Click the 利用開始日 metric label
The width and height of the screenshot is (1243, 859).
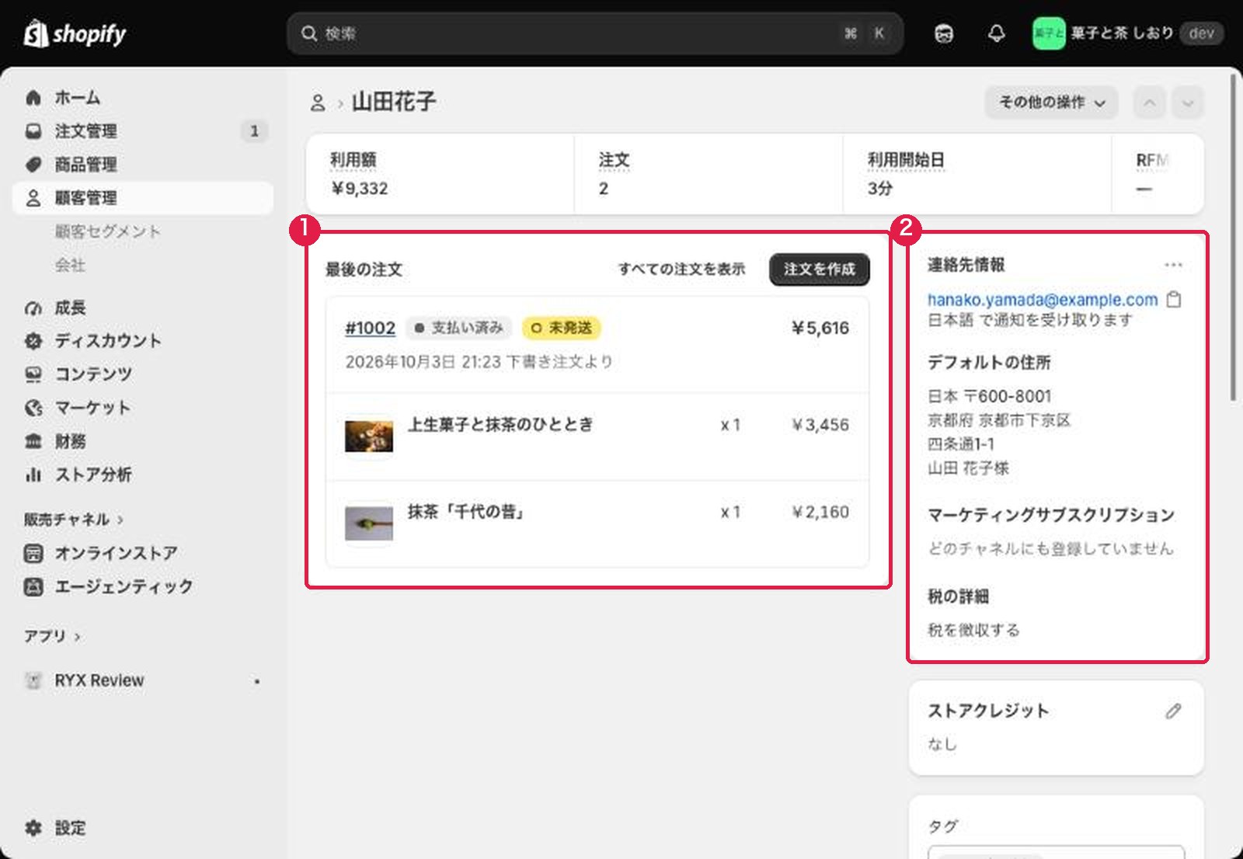pos(906,160)
